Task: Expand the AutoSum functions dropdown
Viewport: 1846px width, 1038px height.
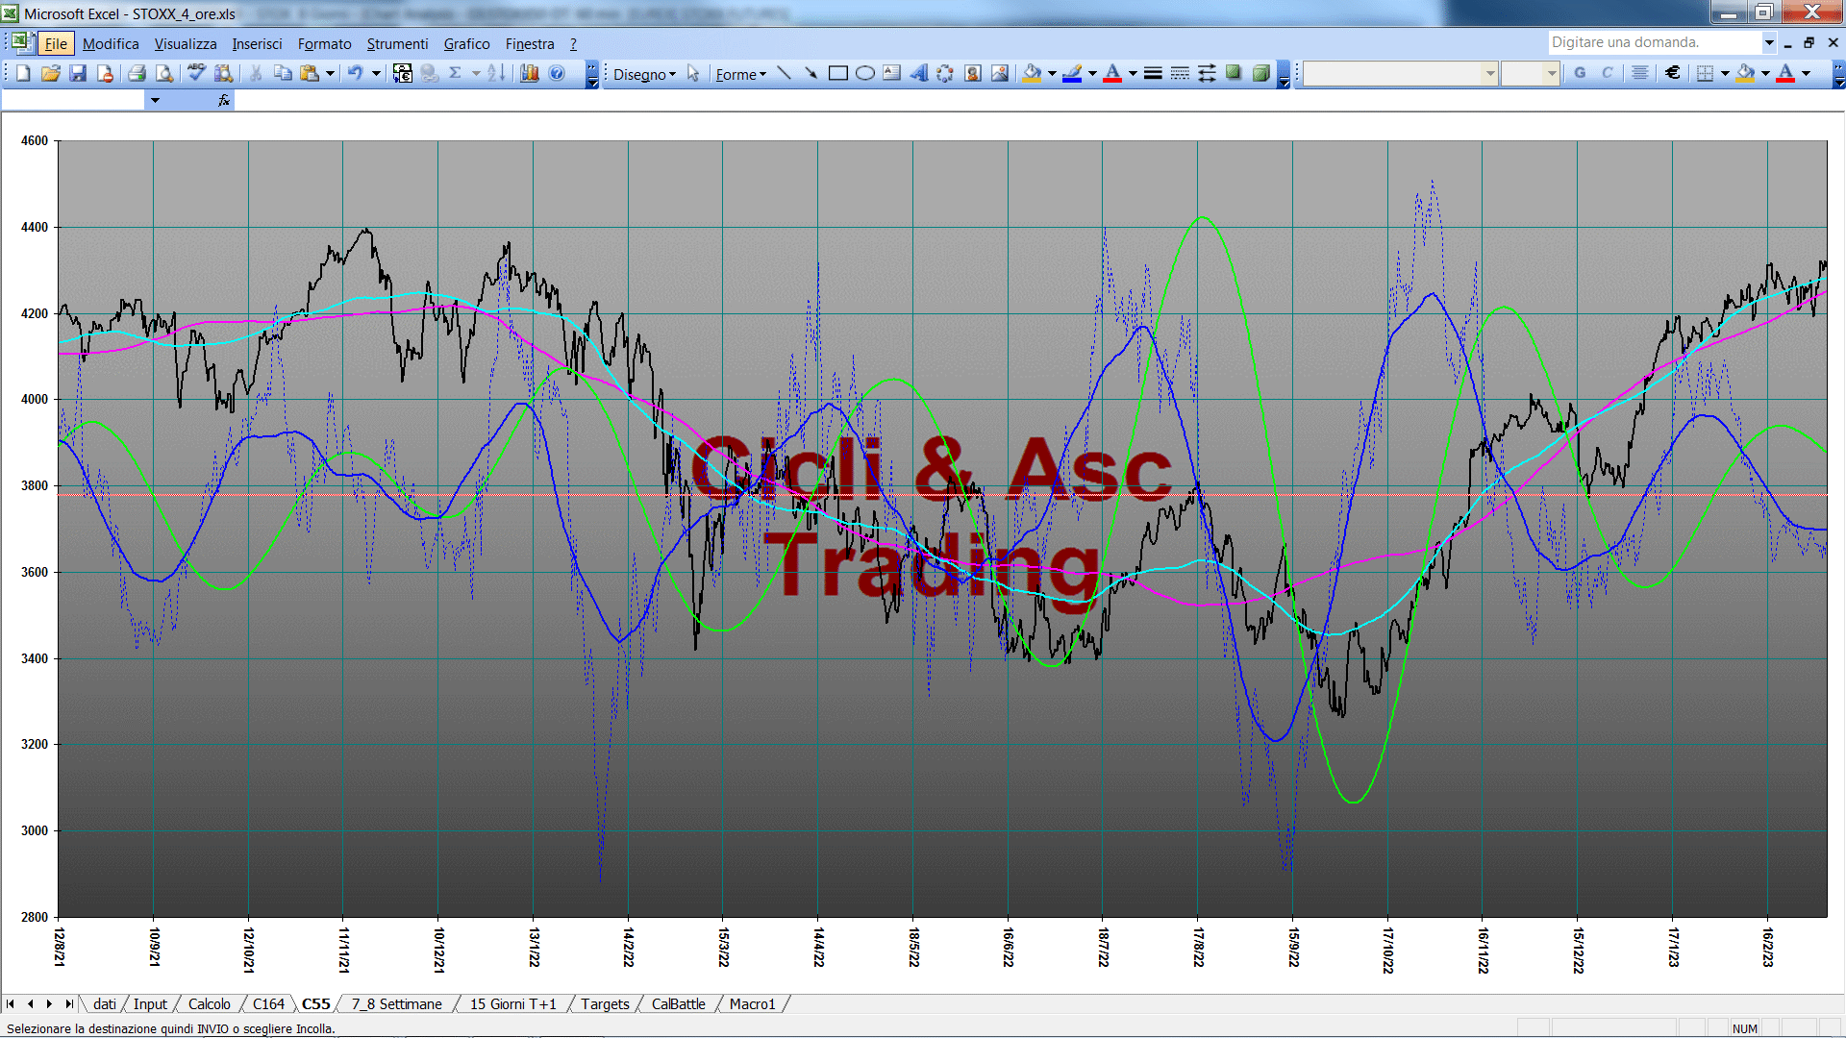Action: click(476, 74)
